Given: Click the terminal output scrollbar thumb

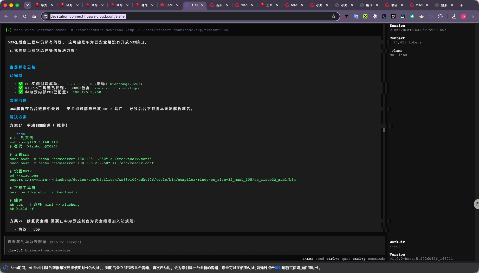Looking at the screenshot, I should tap(384, 130).
